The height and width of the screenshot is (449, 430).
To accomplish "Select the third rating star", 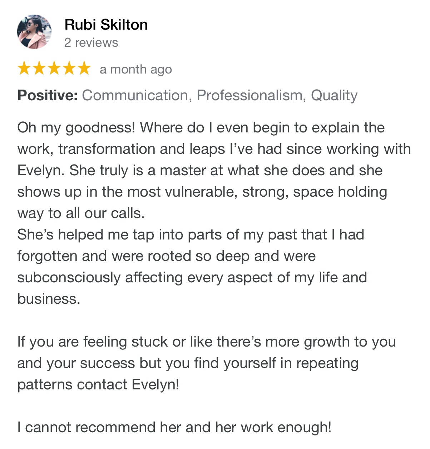I will 54,68.
